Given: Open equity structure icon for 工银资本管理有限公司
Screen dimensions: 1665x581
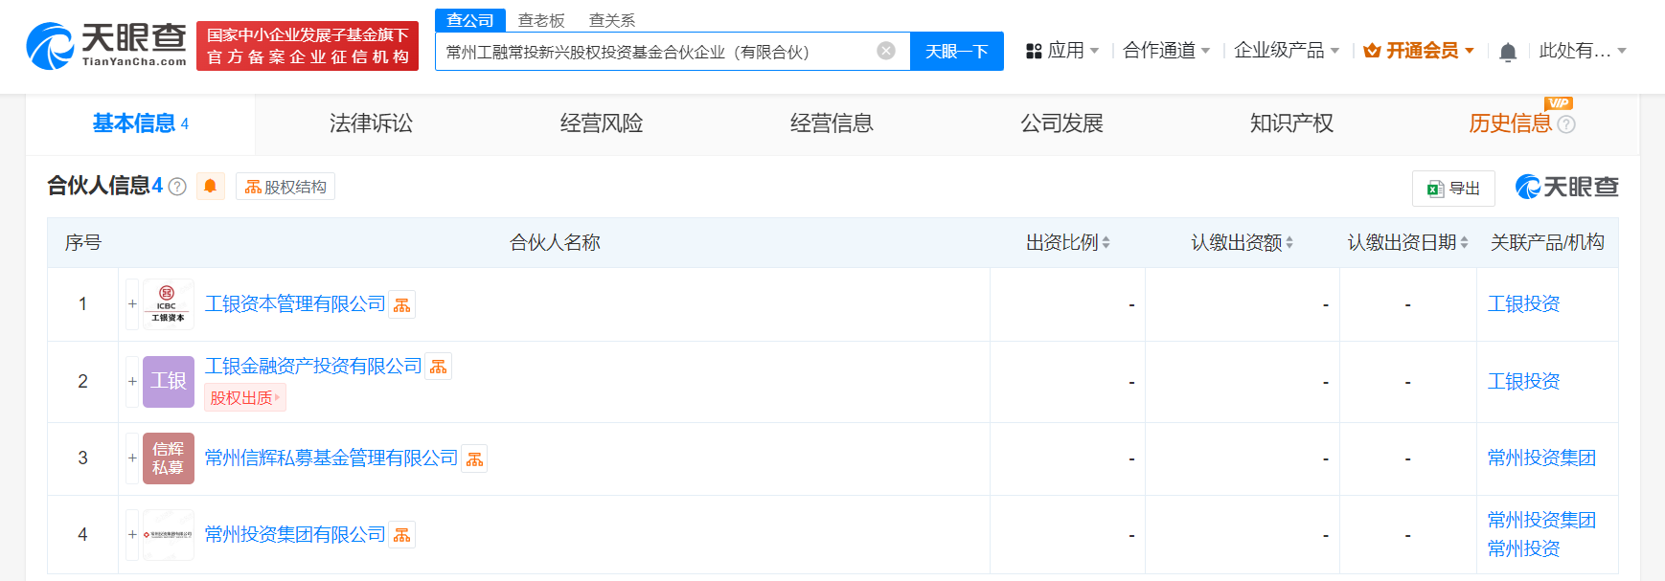Looking at the screenshot, I should click(402, 305).
